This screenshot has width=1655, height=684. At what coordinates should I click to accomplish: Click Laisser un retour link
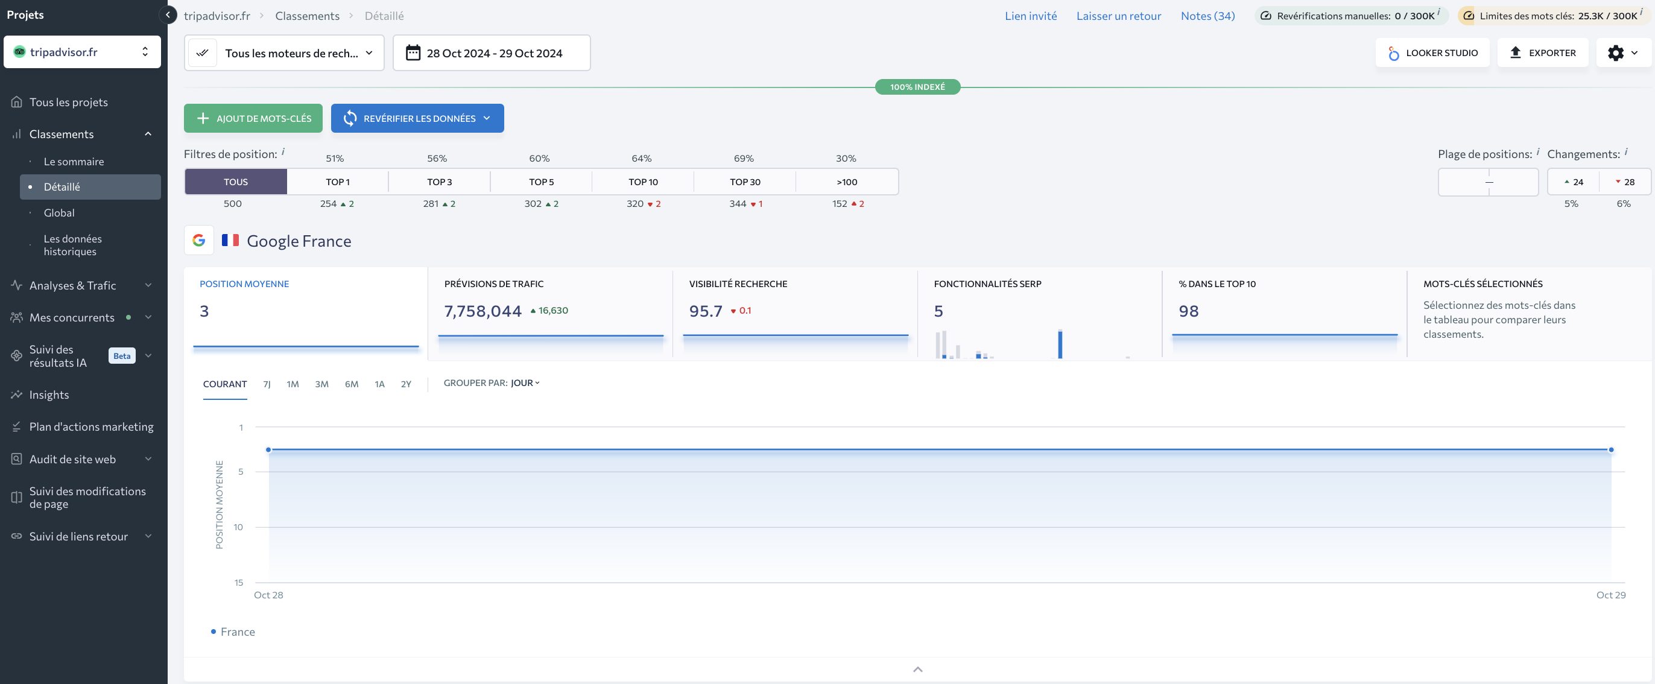pos(1119,16)
